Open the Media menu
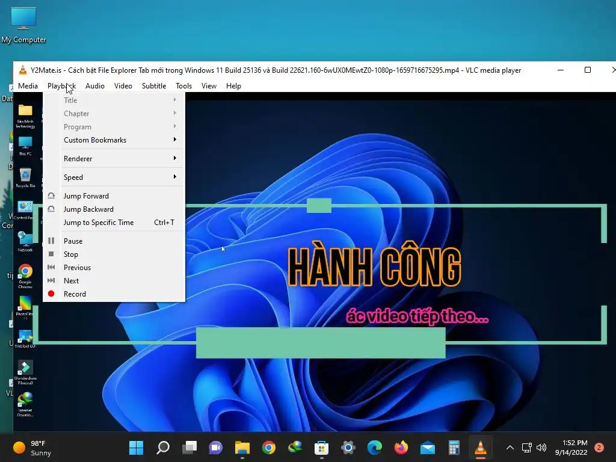This screenshot has height=462, width=616. point(28,86)
